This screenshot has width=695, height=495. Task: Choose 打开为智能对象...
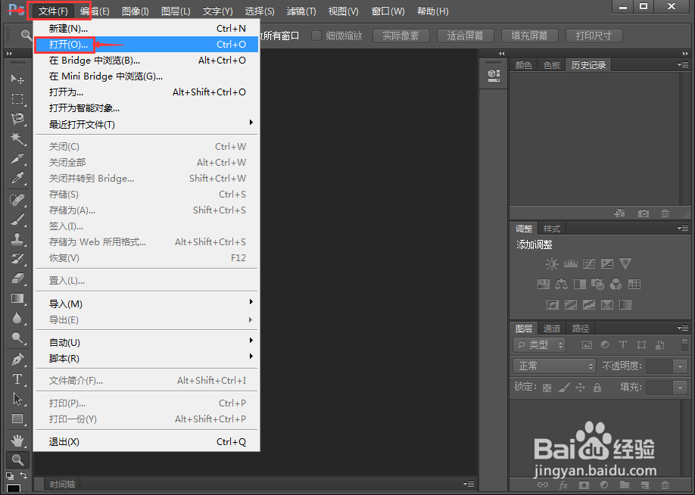(146, 108)
